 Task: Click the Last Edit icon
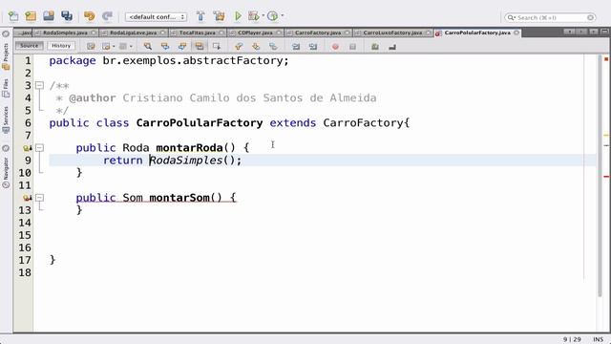(x=91, y=47)
